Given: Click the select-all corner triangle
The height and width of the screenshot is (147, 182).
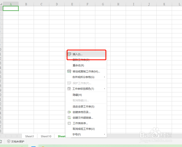Looking at the screenshot, I should (1, 4).
